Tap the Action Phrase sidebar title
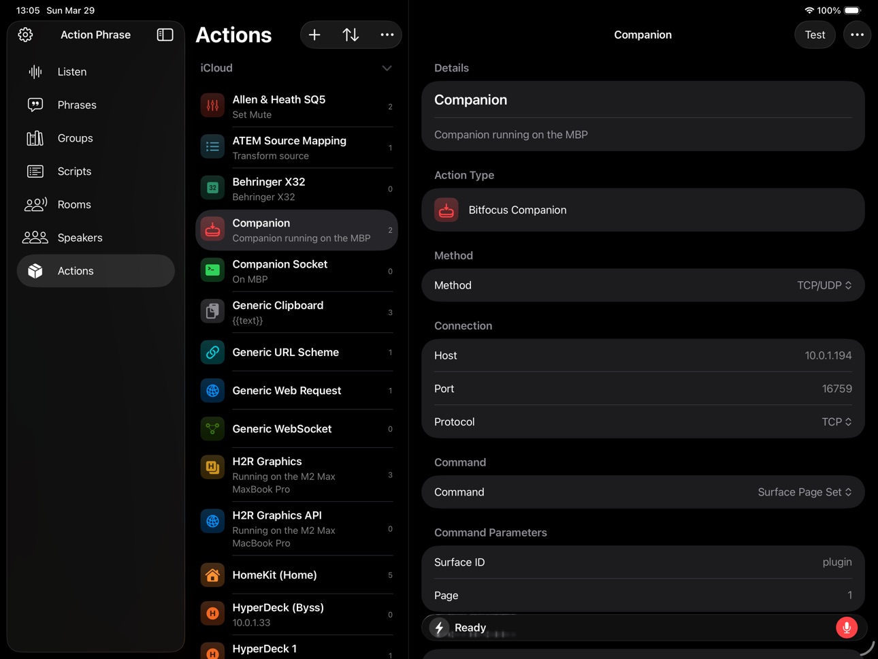Screen dimensions: 878x659 [x=95, y=35]
